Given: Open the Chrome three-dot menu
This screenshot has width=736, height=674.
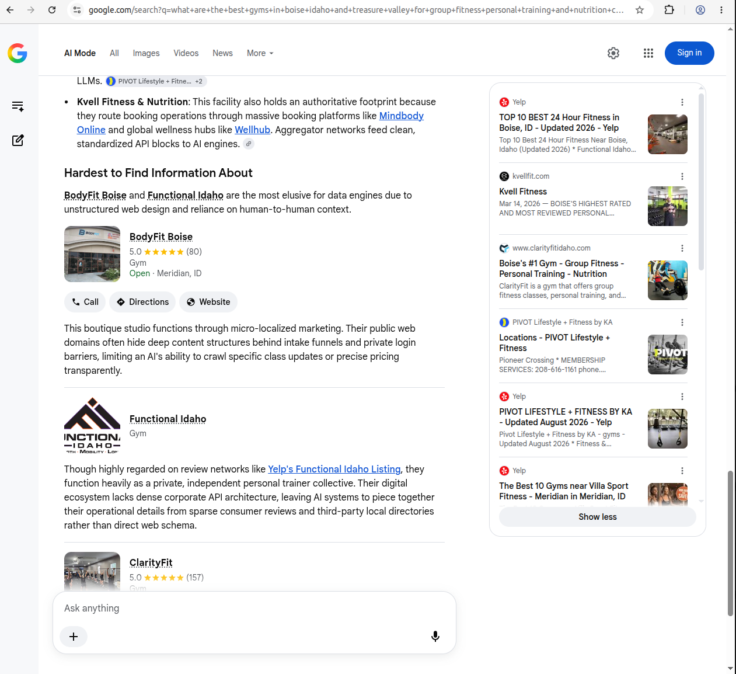Looking at the screenshot, I should pyautogui.click(x=721, y=10).
